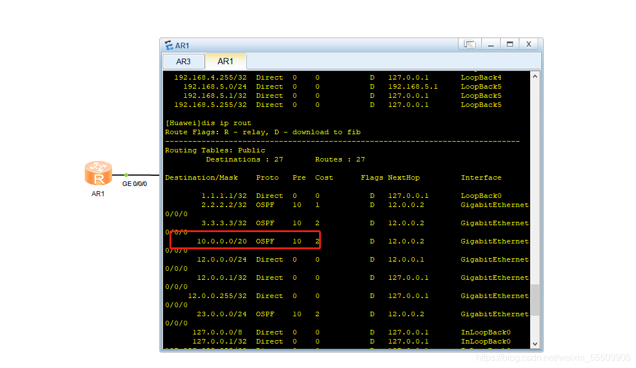
Task: Maximize the AR1 terminal window
Action: click(510, 44)
